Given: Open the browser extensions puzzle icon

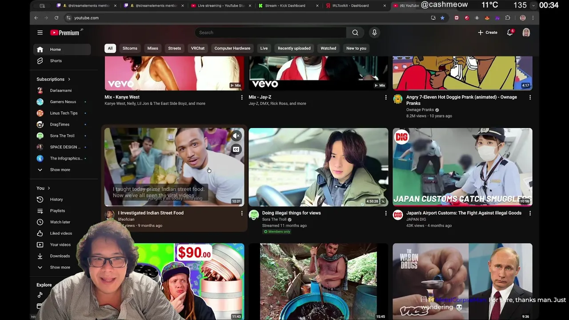Looking at the screenshot, I should pyautogui.click(x=508, y=18).
